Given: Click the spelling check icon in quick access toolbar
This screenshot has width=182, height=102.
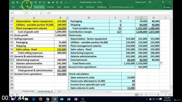Looking at the screenshot, I should coord(40,2).
